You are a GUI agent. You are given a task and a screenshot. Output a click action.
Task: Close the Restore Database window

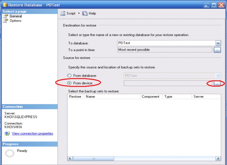point(221,5)
